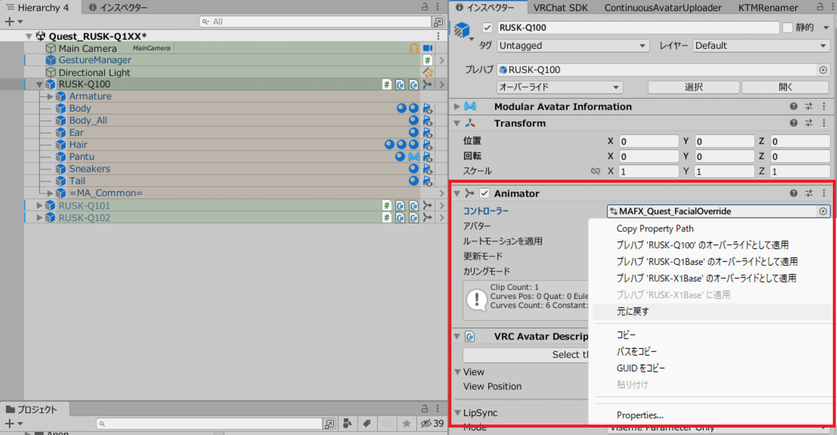Click the RUSK-Q100 Animator icon in the Hierarchy
The height and width of the screenshot is (435, 837).
coord(428,84)
